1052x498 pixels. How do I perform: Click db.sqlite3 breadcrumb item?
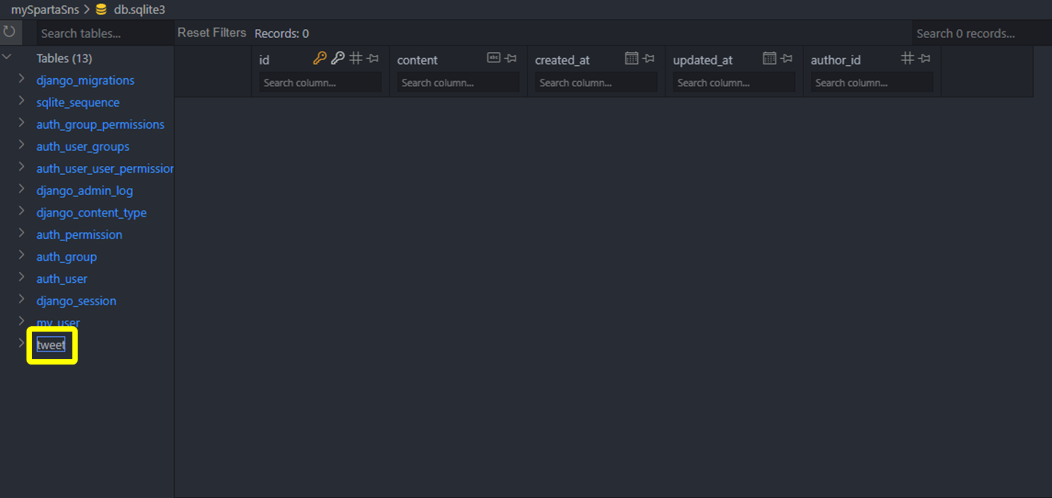139,9
